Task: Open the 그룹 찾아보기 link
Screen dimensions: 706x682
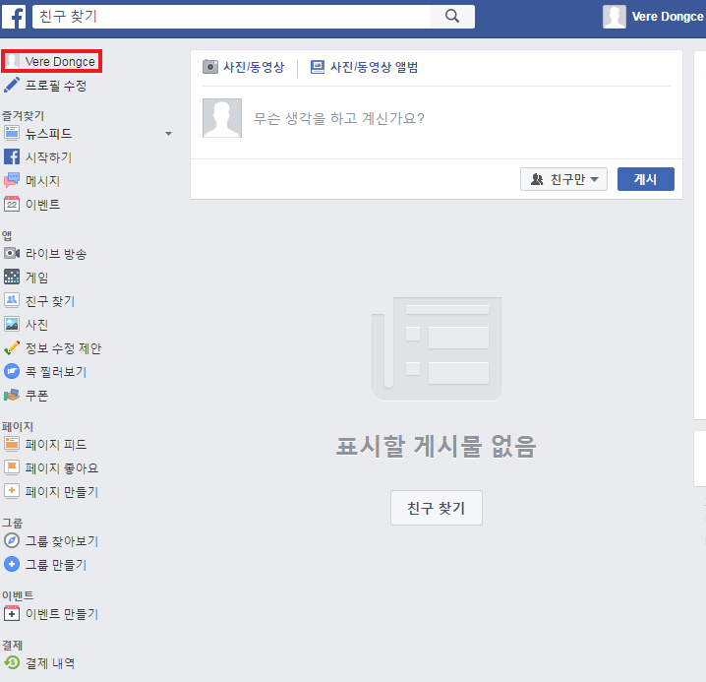Action: coord(62,541)
